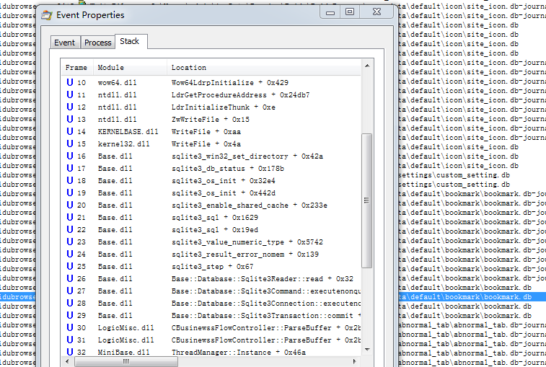Click the U icon for frame 10

70,82
